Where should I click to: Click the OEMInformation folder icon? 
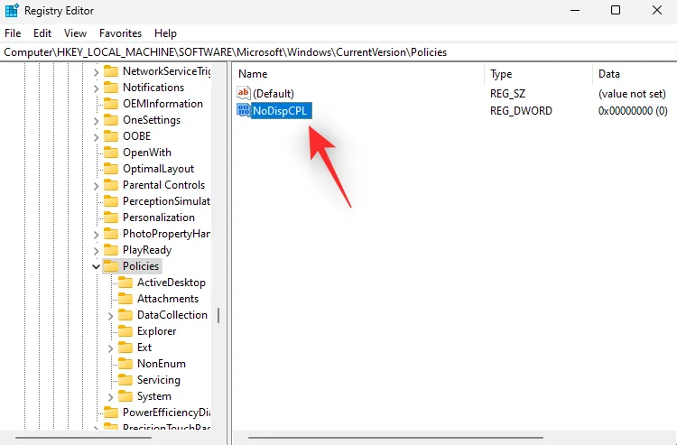pos(111,104)
